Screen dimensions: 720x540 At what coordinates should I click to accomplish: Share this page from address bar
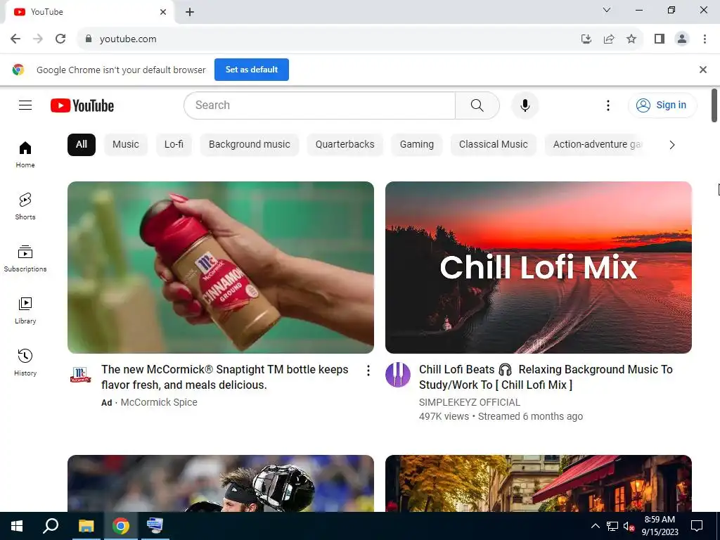click(609, 39)
